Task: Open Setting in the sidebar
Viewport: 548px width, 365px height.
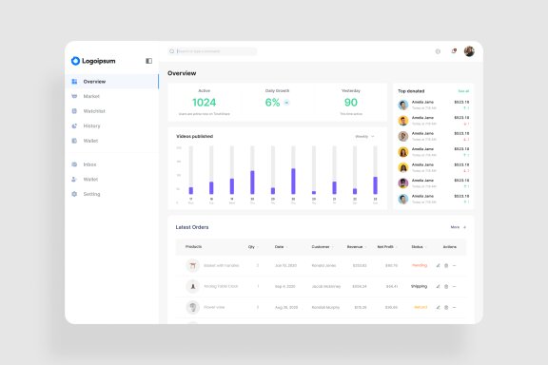Action: pyautogui.click(x=112, y=194)
